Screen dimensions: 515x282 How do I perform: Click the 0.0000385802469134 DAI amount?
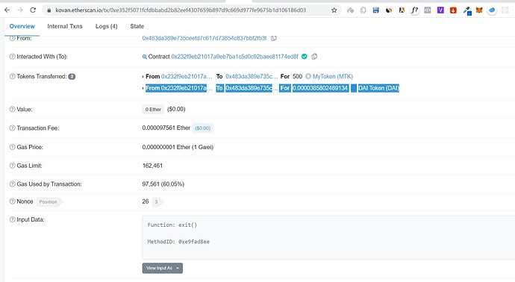coord(320,88)
